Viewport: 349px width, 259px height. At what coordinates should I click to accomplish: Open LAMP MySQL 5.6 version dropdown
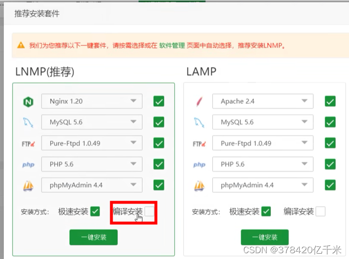[x=263, y=122]
